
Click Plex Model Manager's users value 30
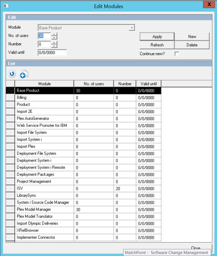coord(94,210)
